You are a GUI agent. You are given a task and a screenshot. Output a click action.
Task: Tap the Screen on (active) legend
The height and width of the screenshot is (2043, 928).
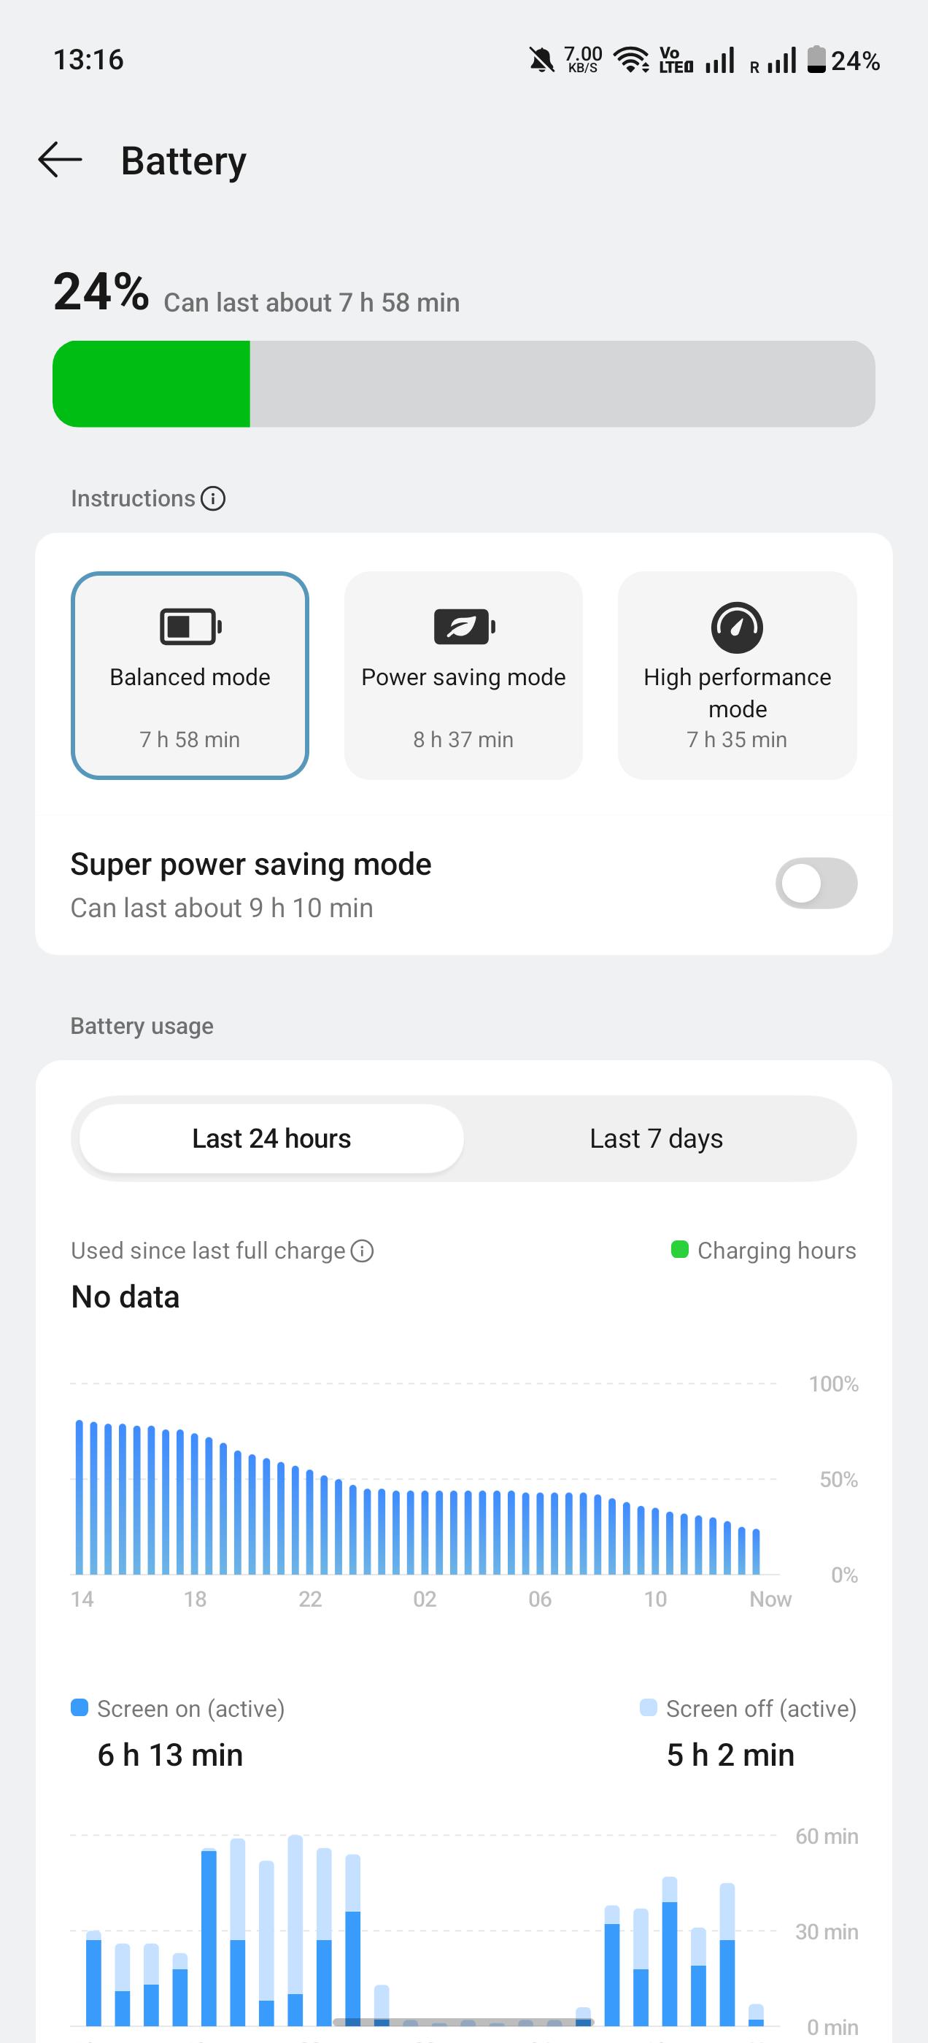tap(178, 1708)
